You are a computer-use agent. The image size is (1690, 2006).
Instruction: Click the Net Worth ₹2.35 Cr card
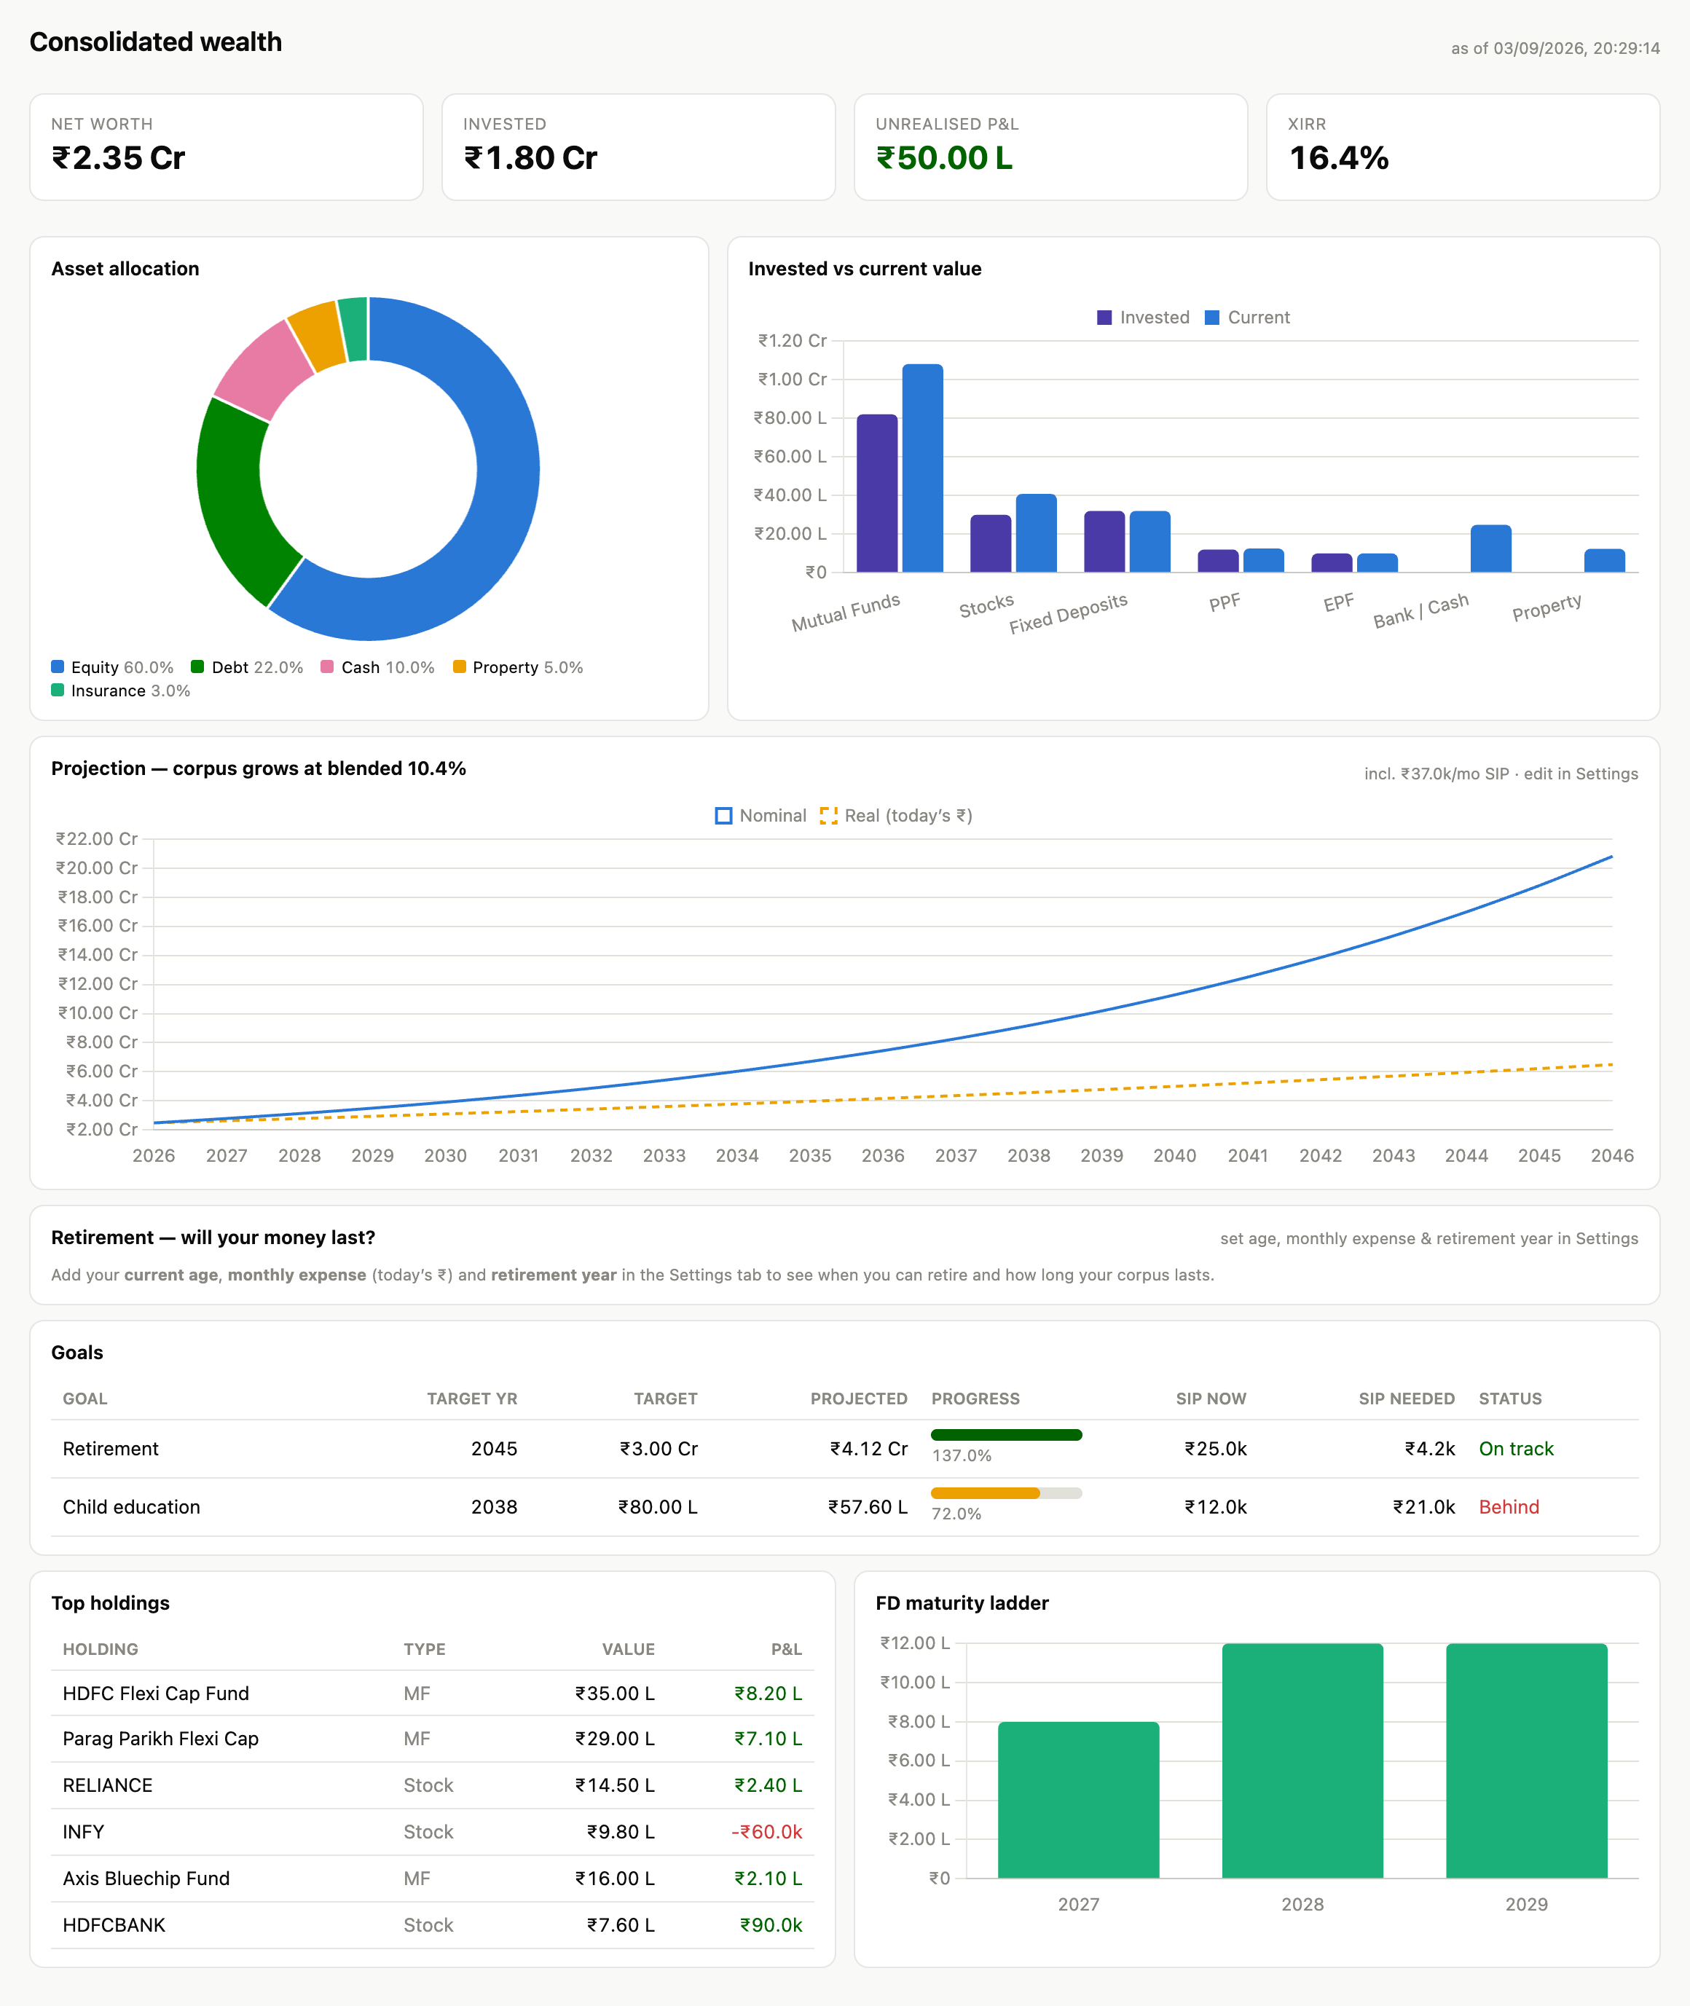coord(226,146)
